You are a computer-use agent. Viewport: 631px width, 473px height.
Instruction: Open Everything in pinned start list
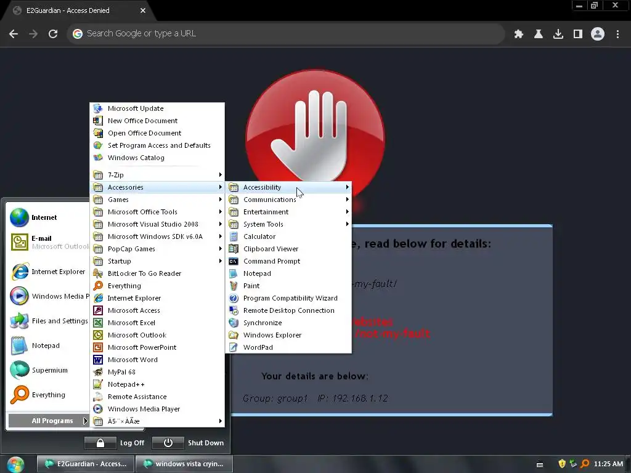(x=48, y=395)
